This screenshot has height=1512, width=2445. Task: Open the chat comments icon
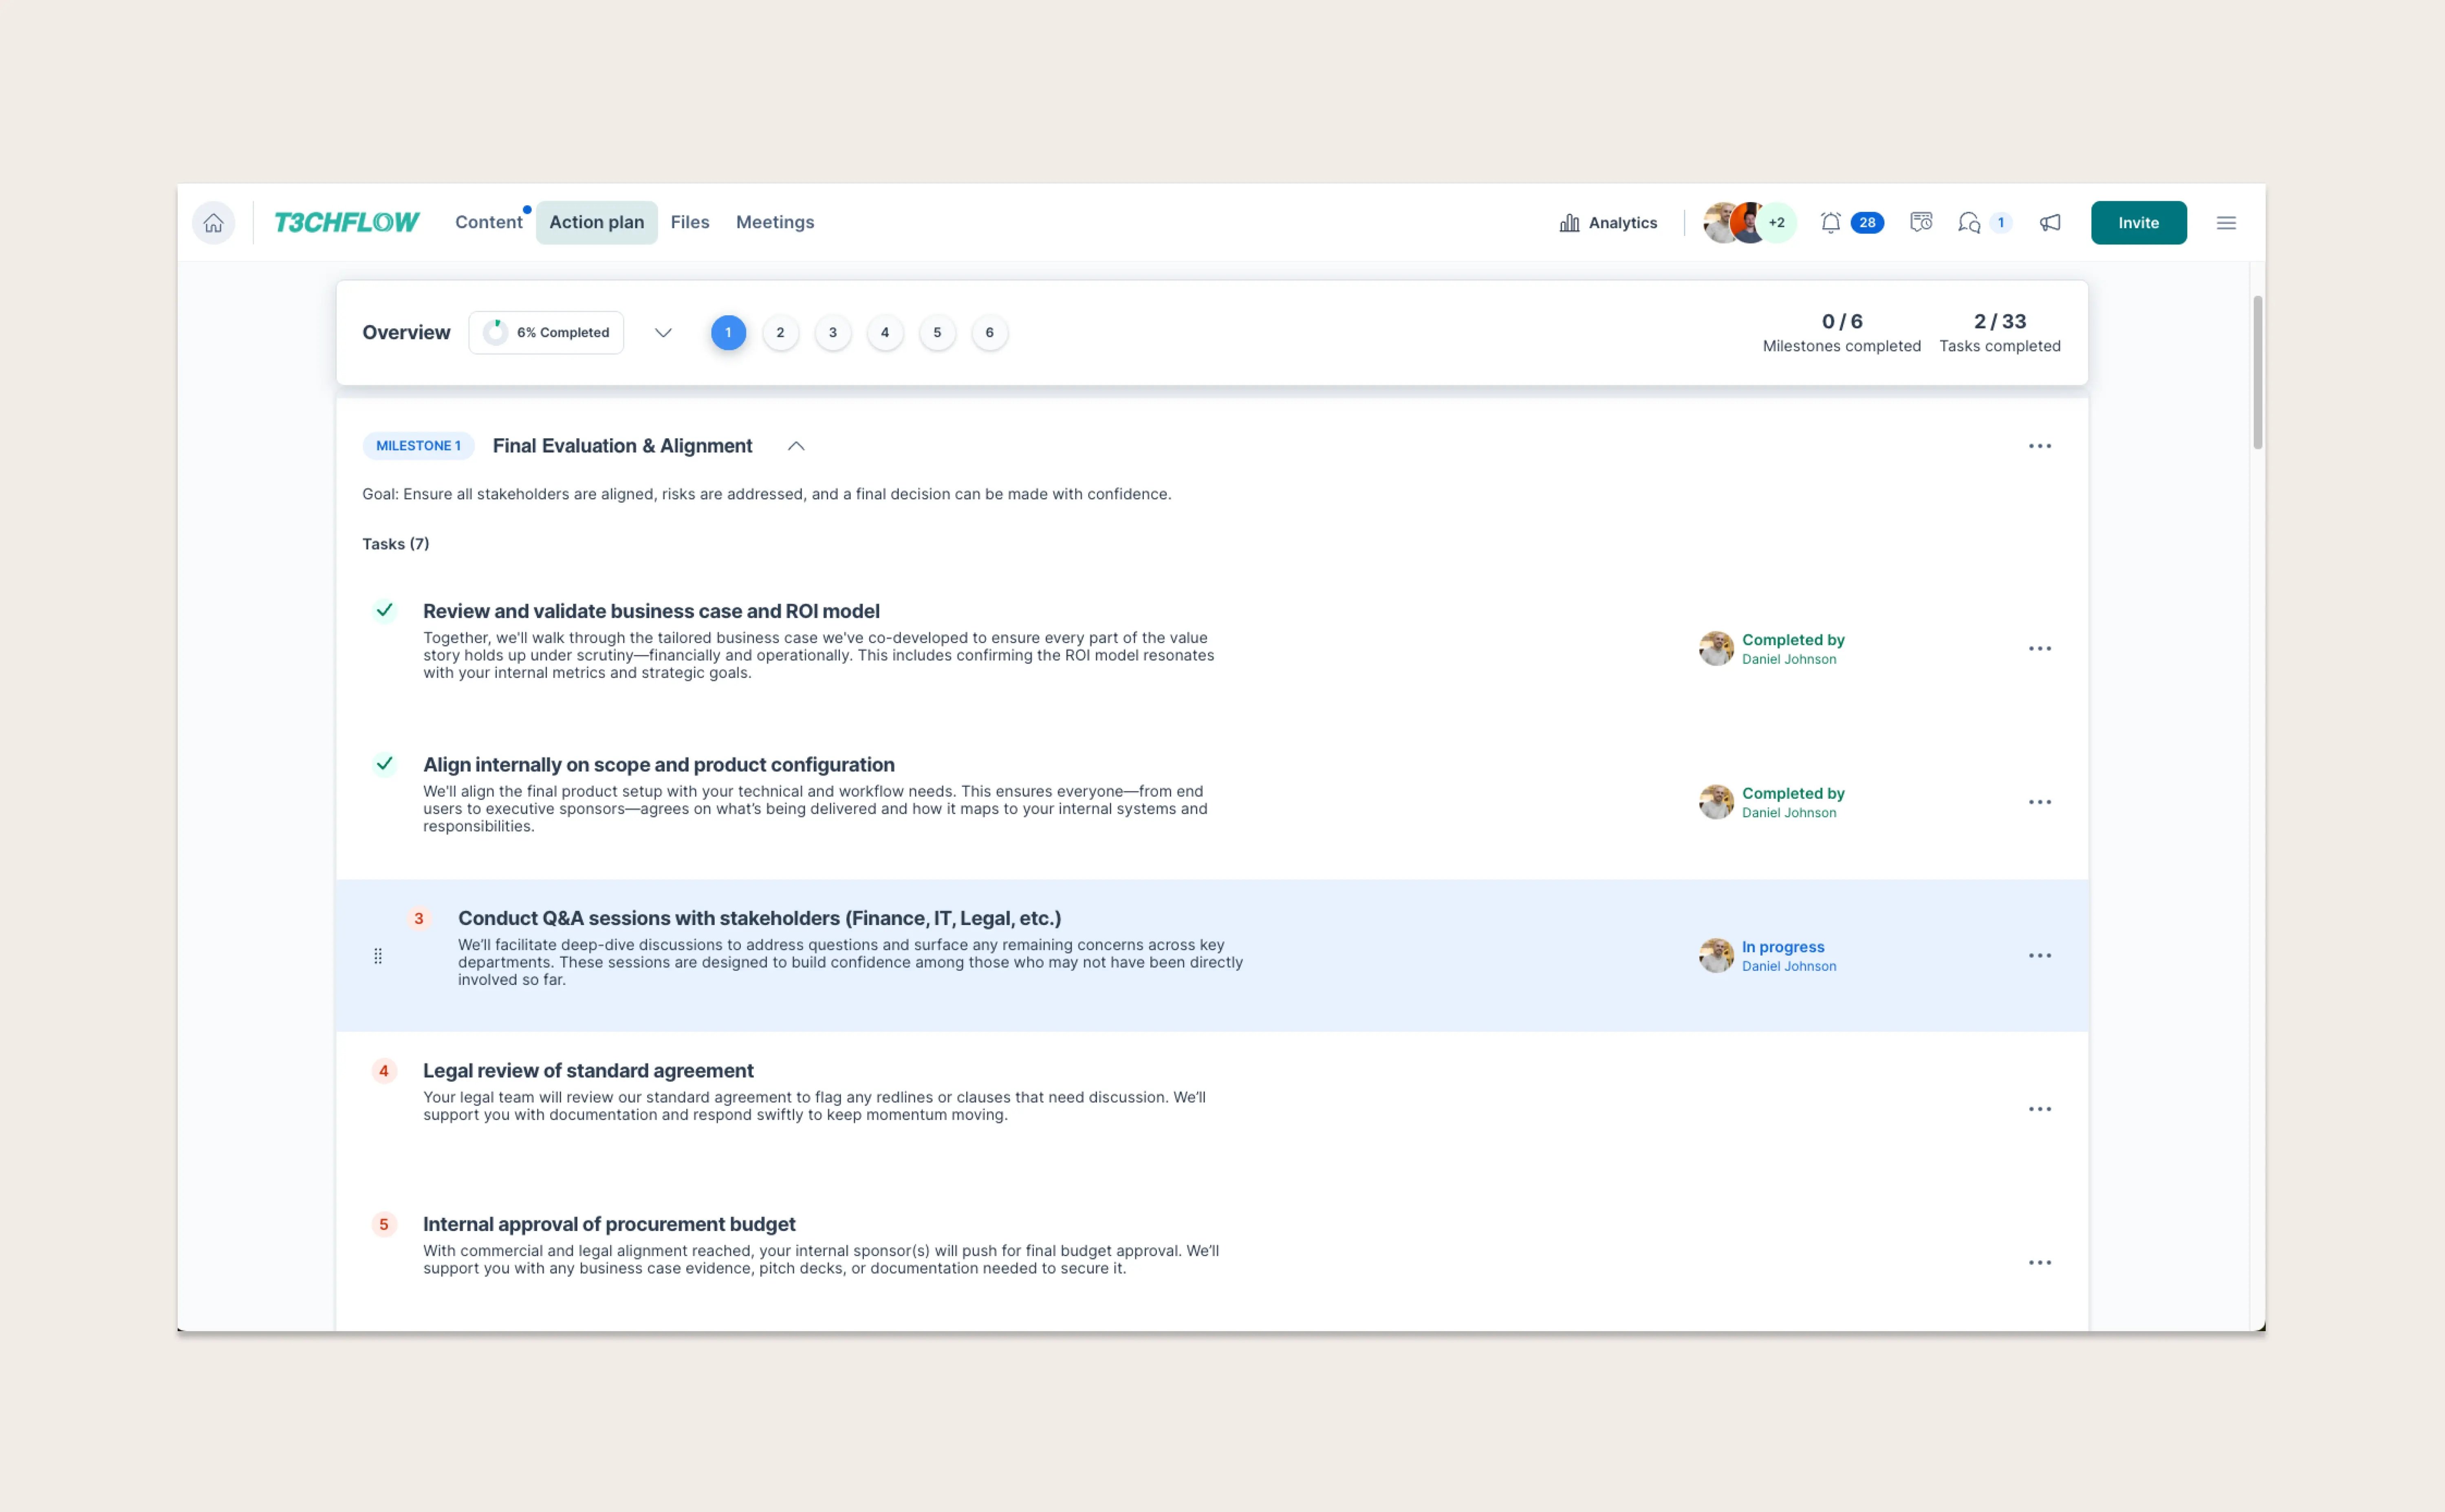click(x=1968, y=223)
